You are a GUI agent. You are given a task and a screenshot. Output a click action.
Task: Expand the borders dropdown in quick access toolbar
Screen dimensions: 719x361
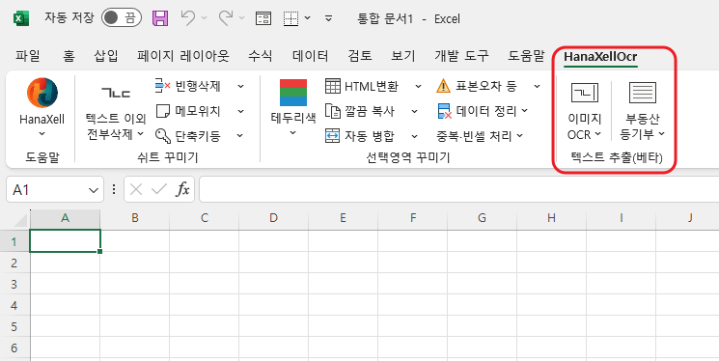coord(308,18)
